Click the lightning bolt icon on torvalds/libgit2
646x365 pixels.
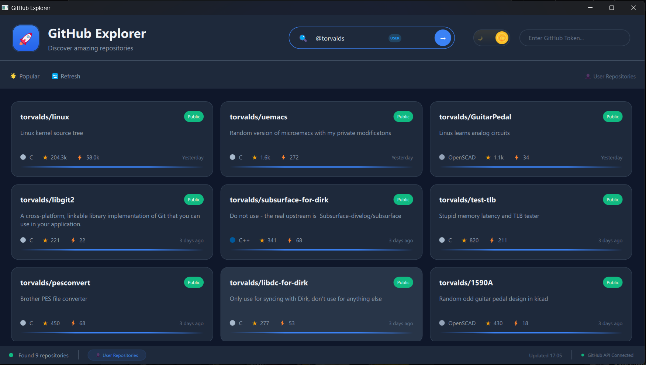point(73,240)
